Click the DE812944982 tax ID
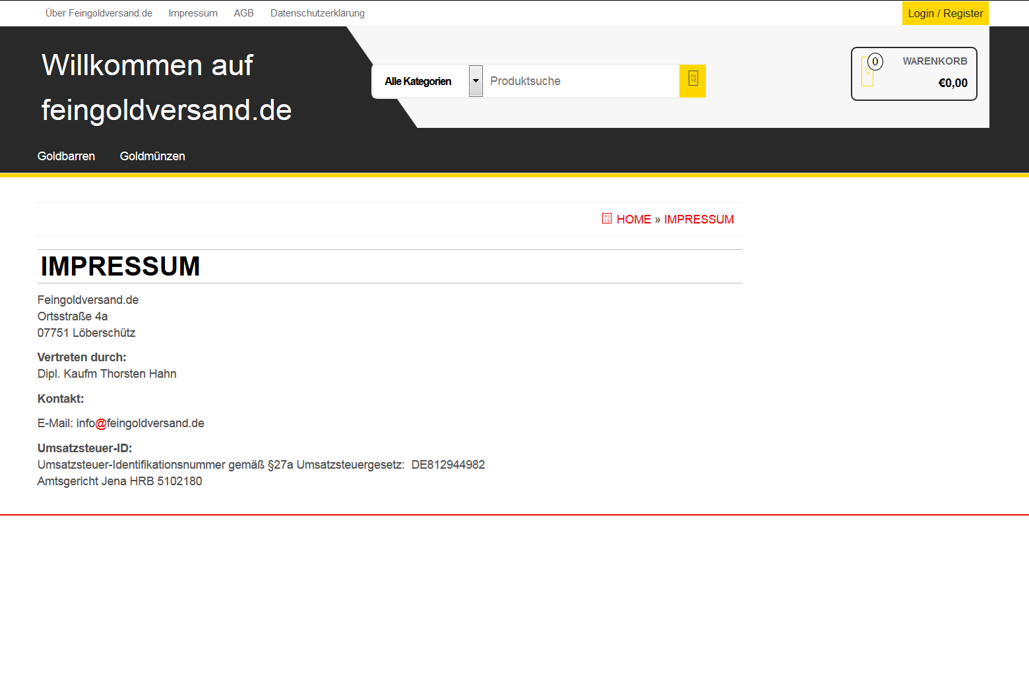The width and height of the screenshot is (1029, 679). (449, 465)
